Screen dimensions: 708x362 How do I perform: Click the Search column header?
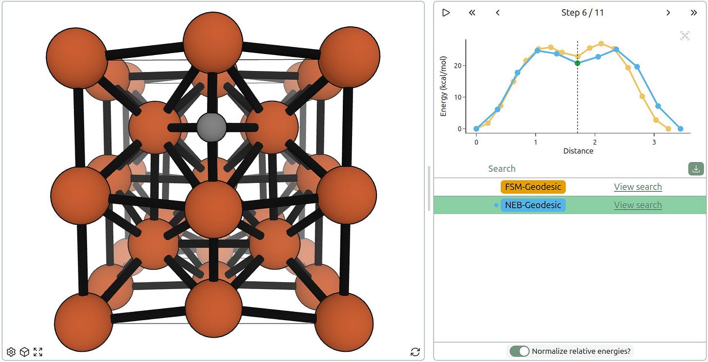pos(502,169)
